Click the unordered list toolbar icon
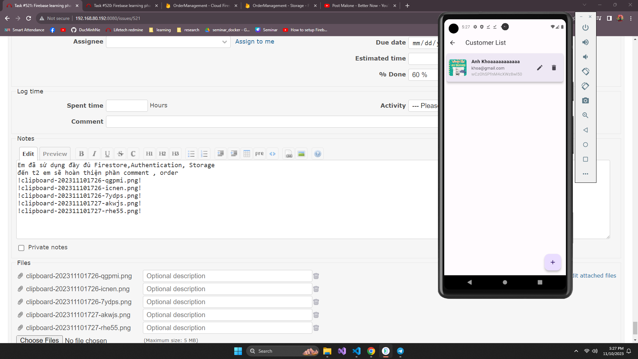The height and width of the screenshot is (359, 638). [x=191, y=154]
